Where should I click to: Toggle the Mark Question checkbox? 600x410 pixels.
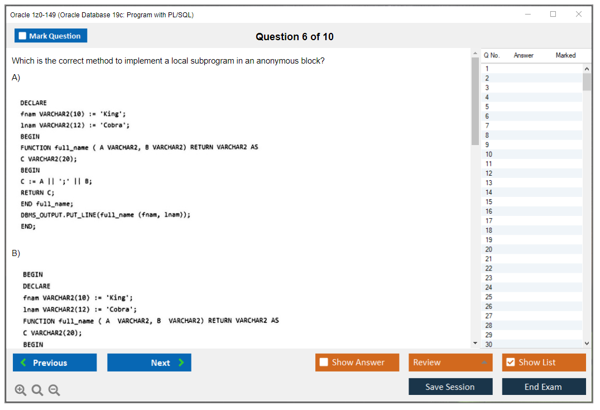[23, 36]
